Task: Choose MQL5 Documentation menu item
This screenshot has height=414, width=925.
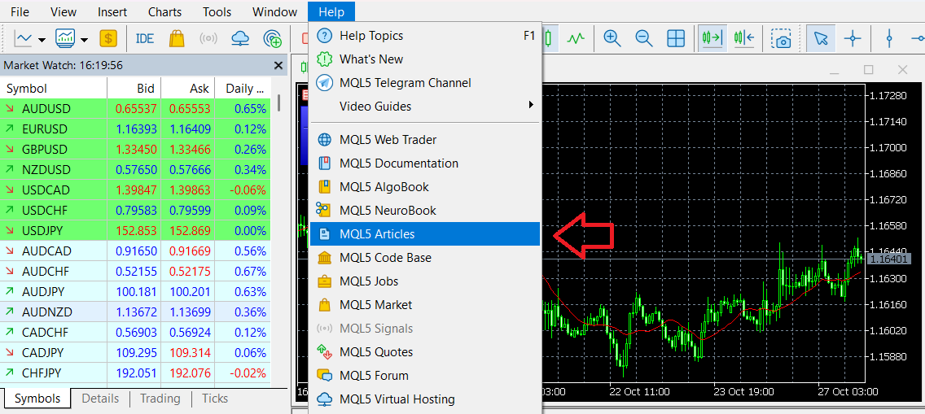Action: [x=425, y=163]
